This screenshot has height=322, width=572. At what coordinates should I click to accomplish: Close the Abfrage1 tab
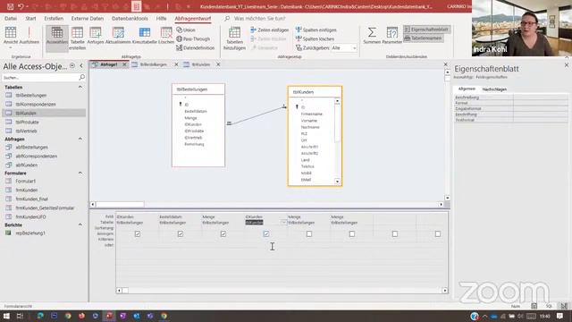coord(124,64)
